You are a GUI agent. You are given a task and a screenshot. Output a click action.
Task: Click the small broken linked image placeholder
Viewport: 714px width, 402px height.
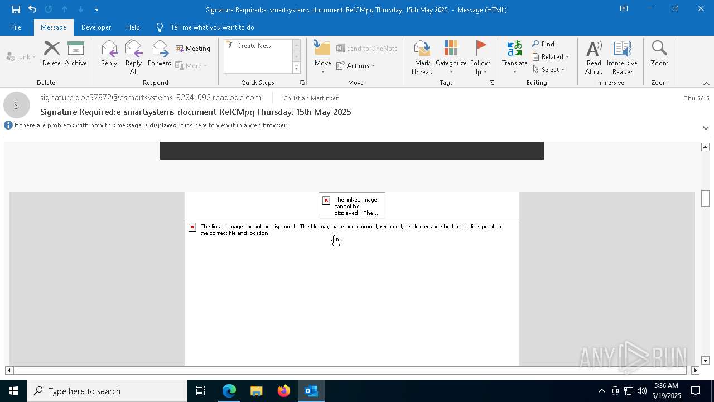352,205
